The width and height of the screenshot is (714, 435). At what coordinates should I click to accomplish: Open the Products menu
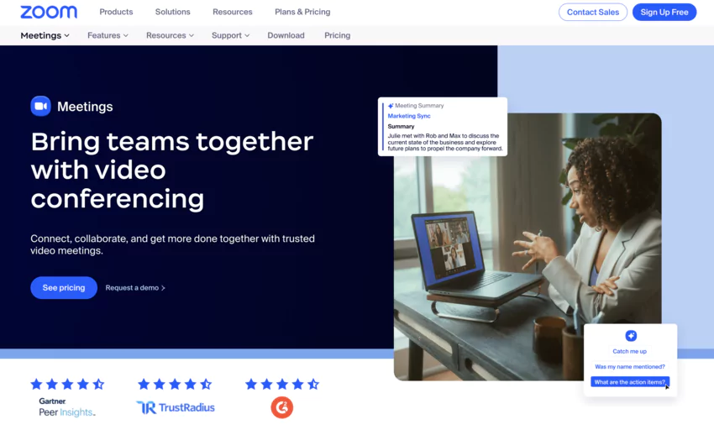[x=116, y=12]
